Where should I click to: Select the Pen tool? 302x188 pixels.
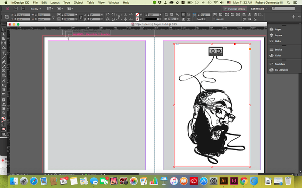[4, 62]
